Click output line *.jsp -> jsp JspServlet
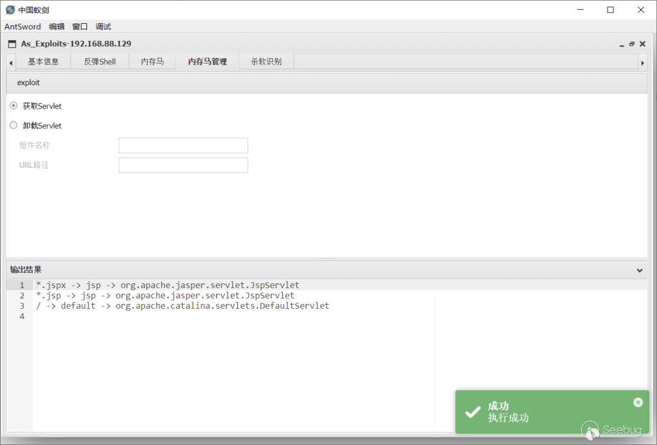Screen dimensions: 657x445 click(165, 295)
